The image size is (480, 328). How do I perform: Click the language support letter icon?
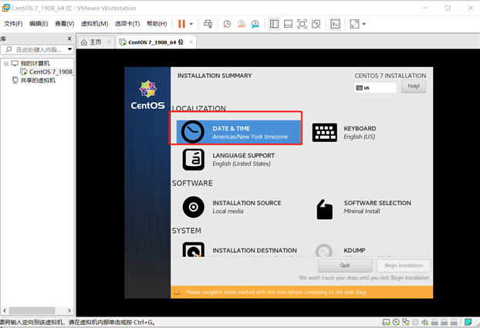coord(194,160)
